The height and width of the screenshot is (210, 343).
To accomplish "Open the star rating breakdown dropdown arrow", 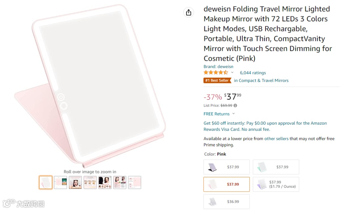I will (x=232, y=73).
